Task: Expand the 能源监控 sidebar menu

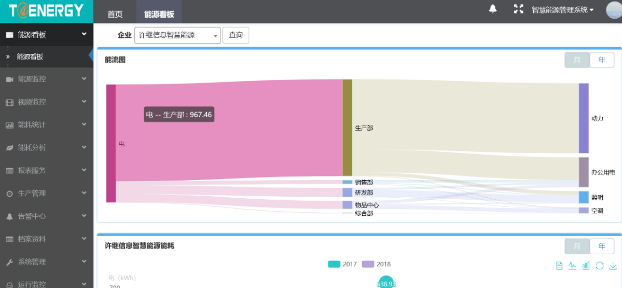Action: 47,79
